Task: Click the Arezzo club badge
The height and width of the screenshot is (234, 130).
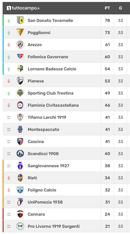Action: 20,45
